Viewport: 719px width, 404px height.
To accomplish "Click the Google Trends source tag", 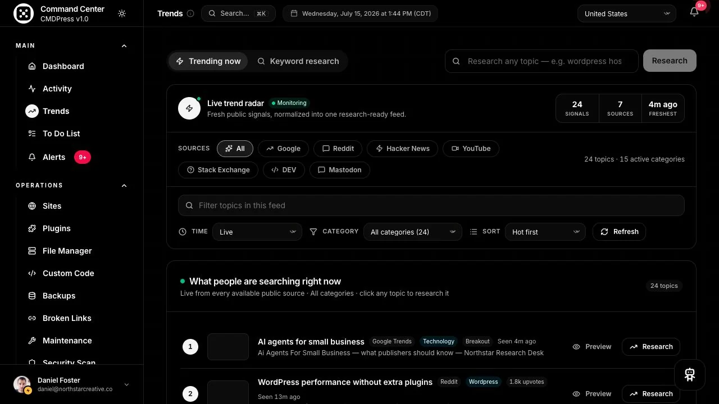I will pos(392,341).
